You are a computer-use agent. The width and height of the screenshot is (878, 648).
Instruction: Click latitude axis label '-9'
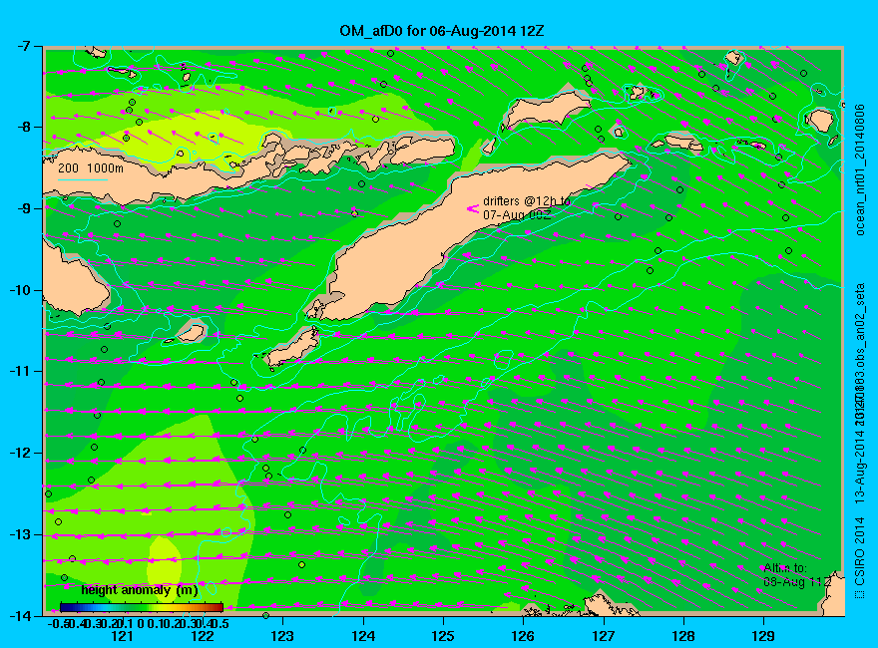pyautogui.click(x=22, y=208)
